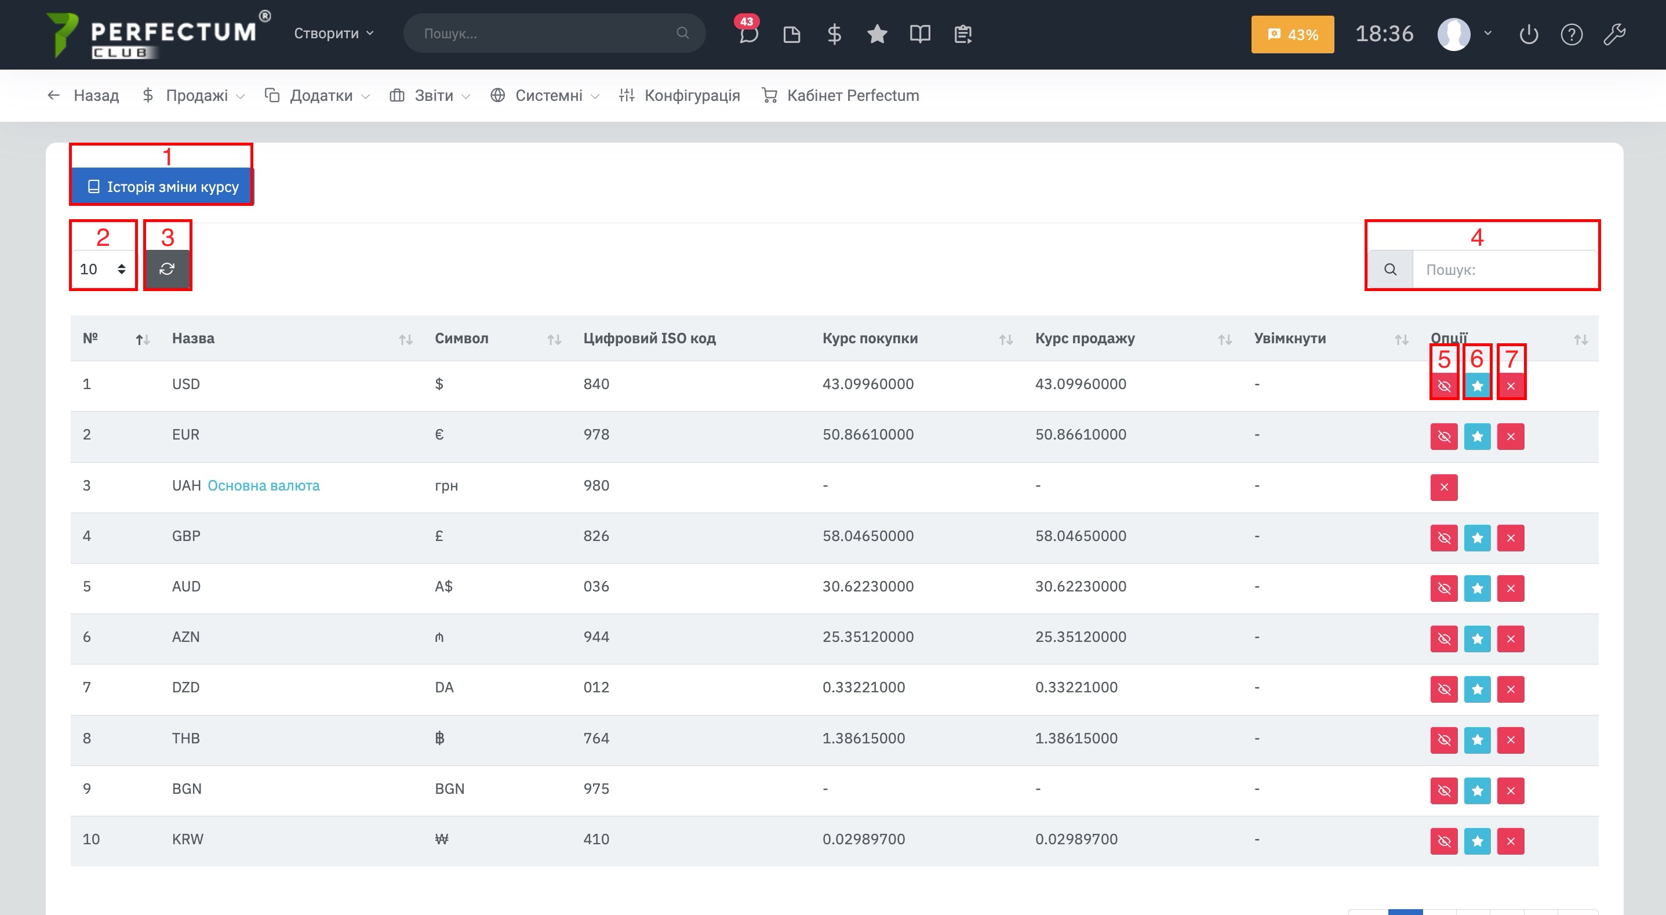Click the dollar sign icon in top bar
The height and width of the screenshot is (915, 1666).
coord(834,34)
